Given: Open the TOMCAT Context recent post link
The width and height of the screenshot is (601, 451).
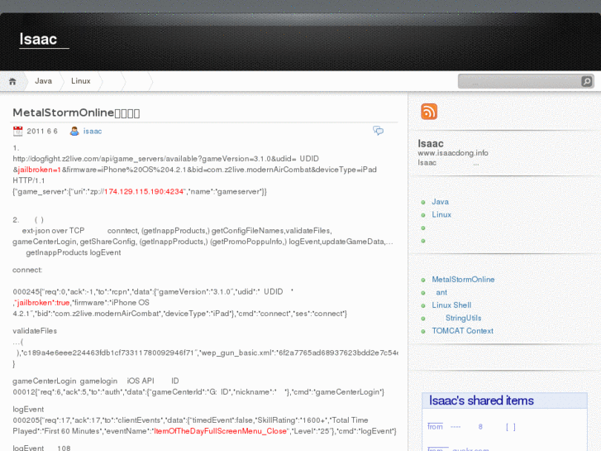Looking at the screenshot, I should pyautogui.click(x=462, y=331).
